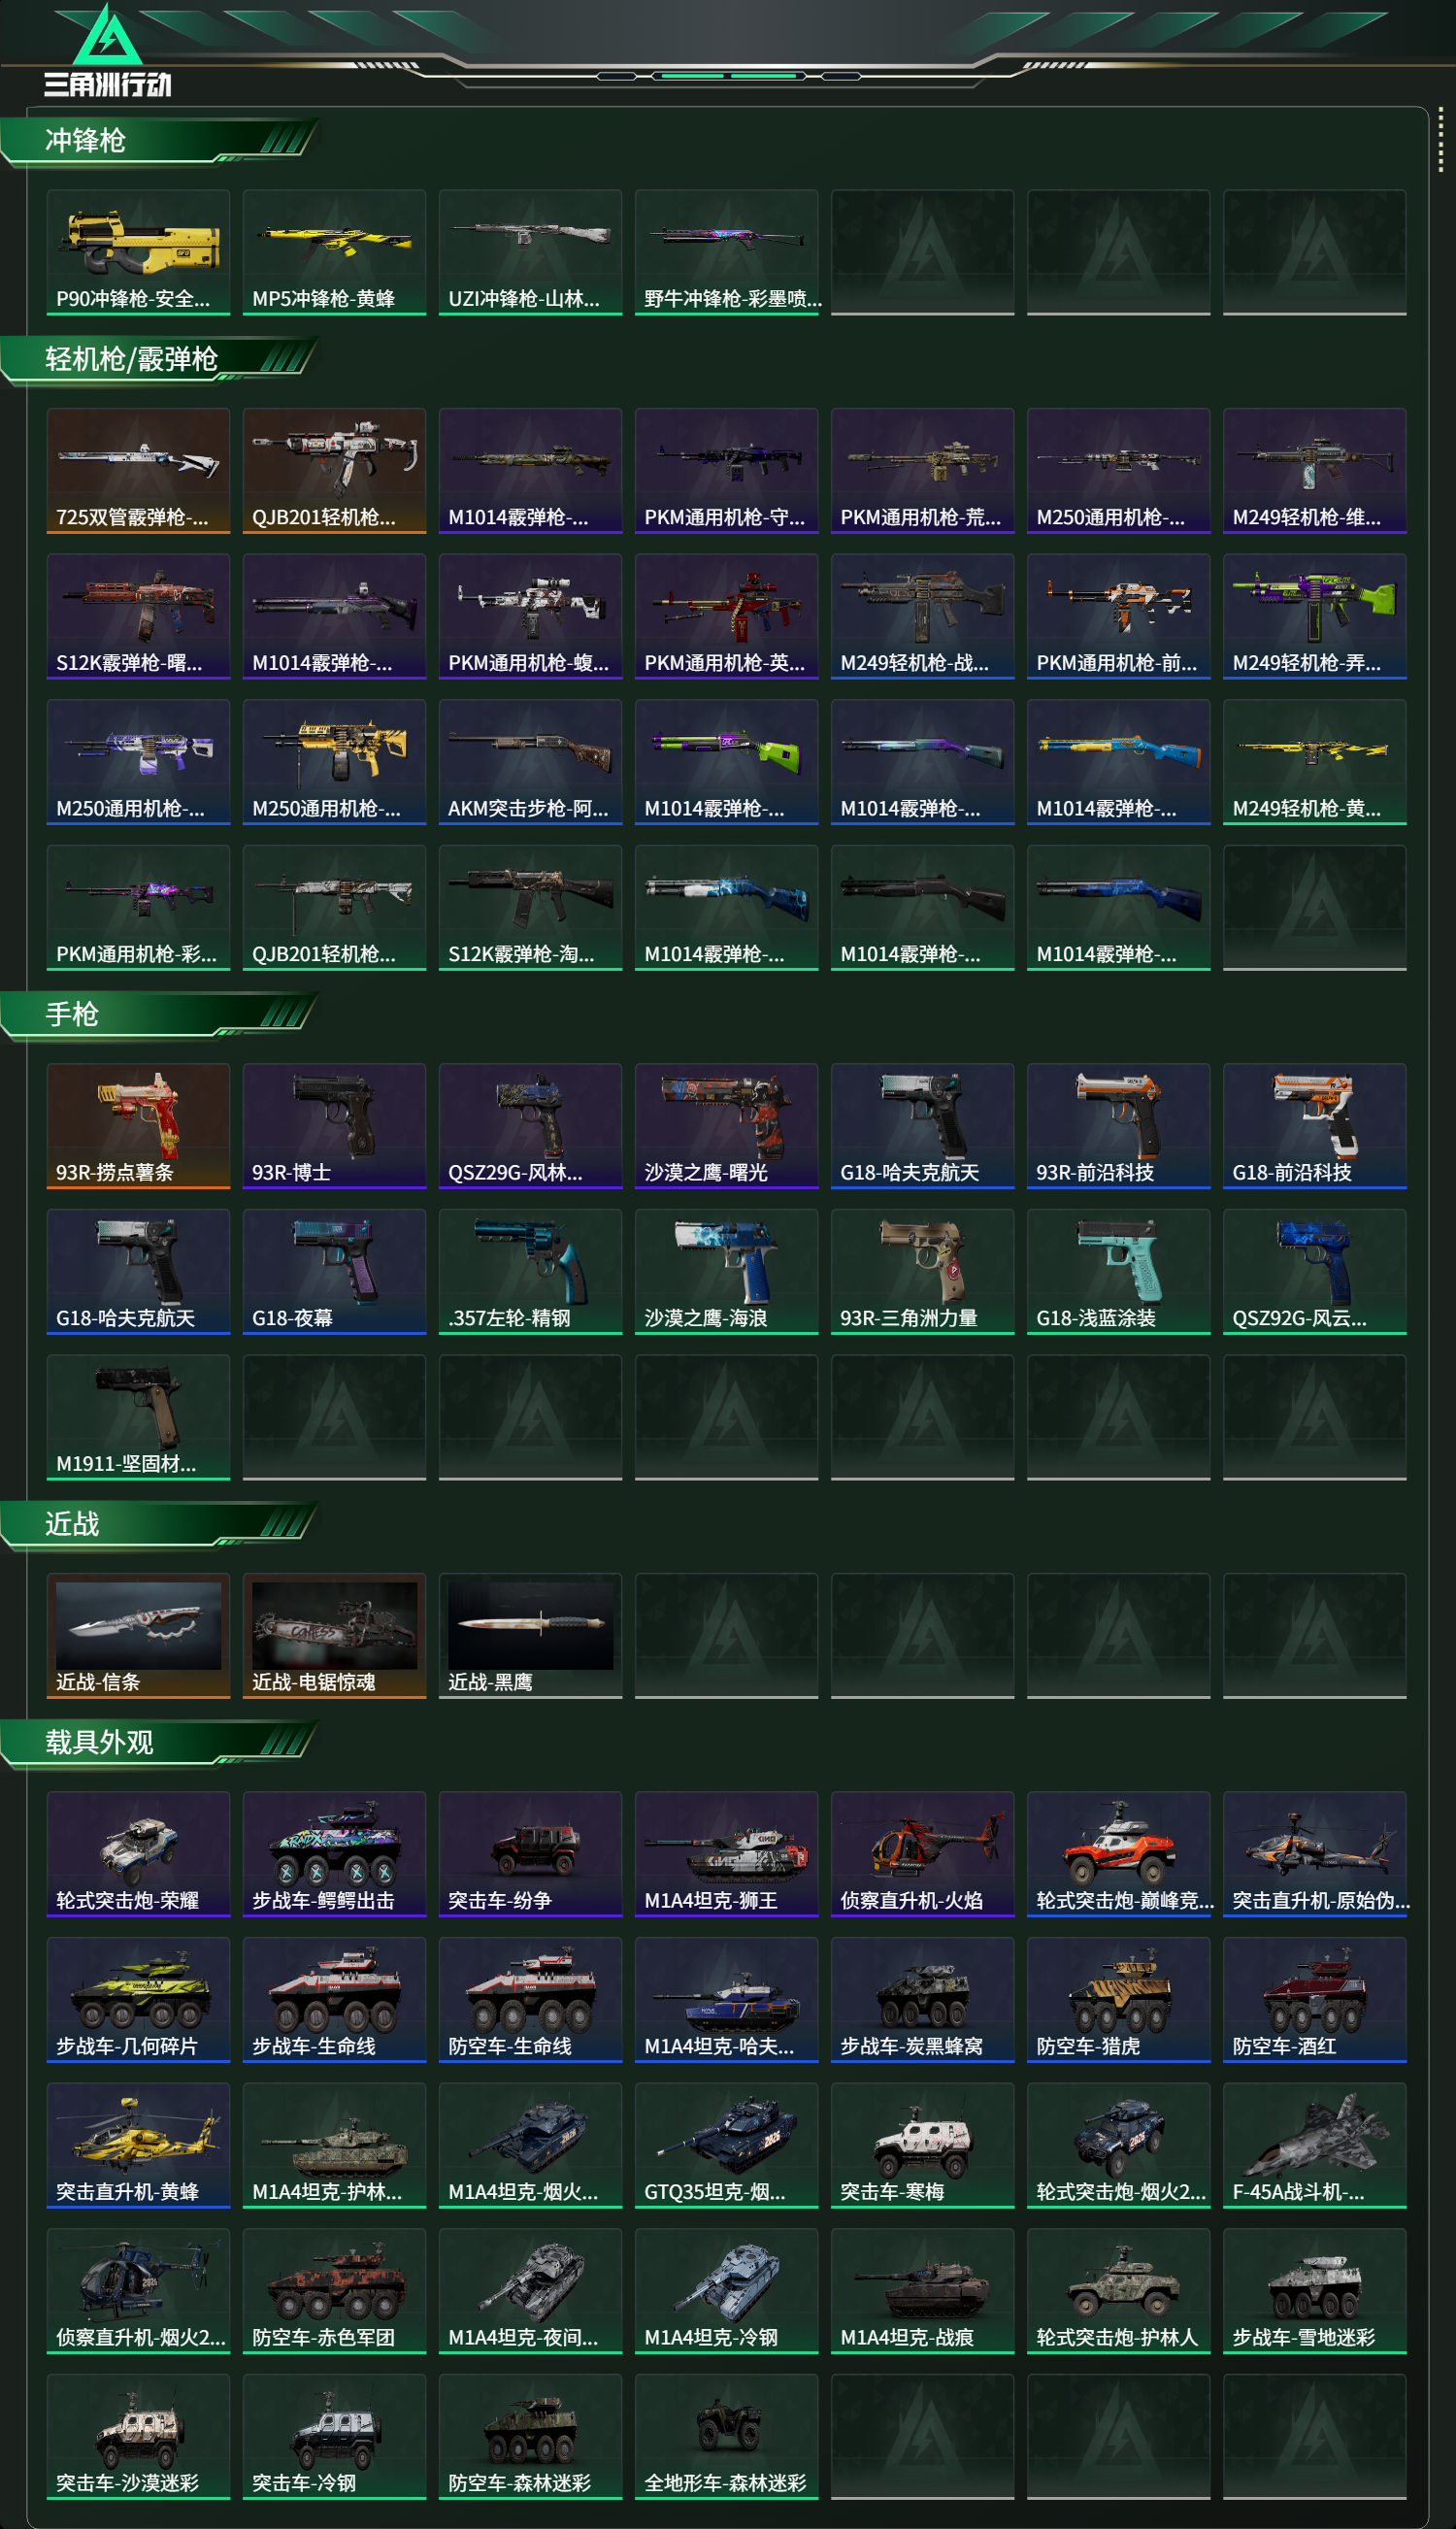
Task: Select the 近战-电锯惊魂 melee skin
Action: (x=334, y=1636)
